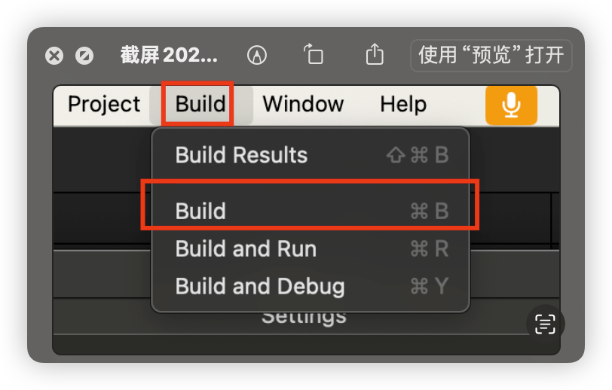Click the partially hidden Settings label
Viewport: 612px width, 390px height.
(x=304, y=318)
